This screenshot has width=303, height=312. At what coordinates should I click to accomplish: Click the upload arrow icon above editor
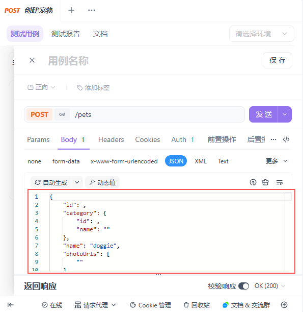pos(253,182)
